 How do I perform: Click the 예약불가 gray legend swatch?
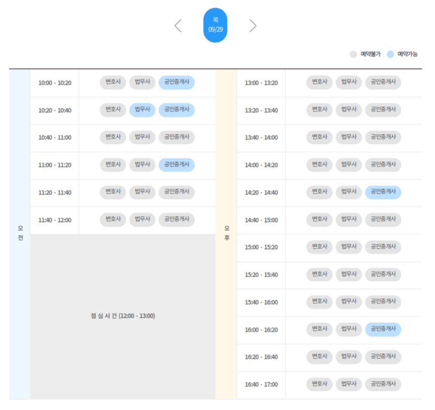point(353,54)
